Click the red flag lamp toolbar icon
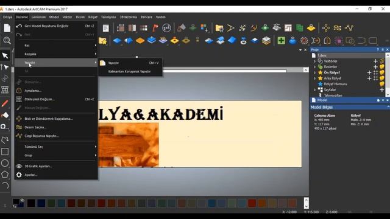 point(155,28)
